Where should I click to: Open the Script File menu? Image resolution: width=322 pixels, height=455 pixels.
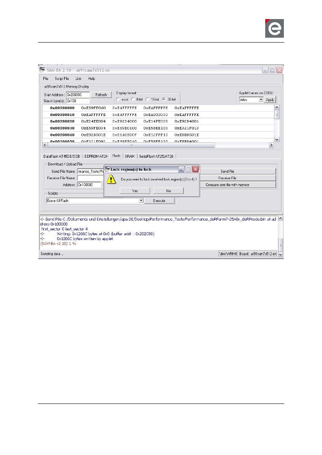[x=62, y=79]
